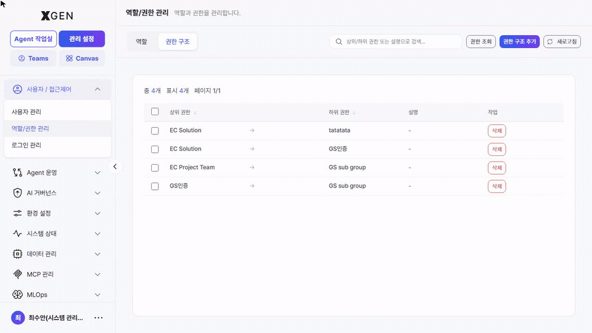Open the three-dots user menu

point(99,318)
